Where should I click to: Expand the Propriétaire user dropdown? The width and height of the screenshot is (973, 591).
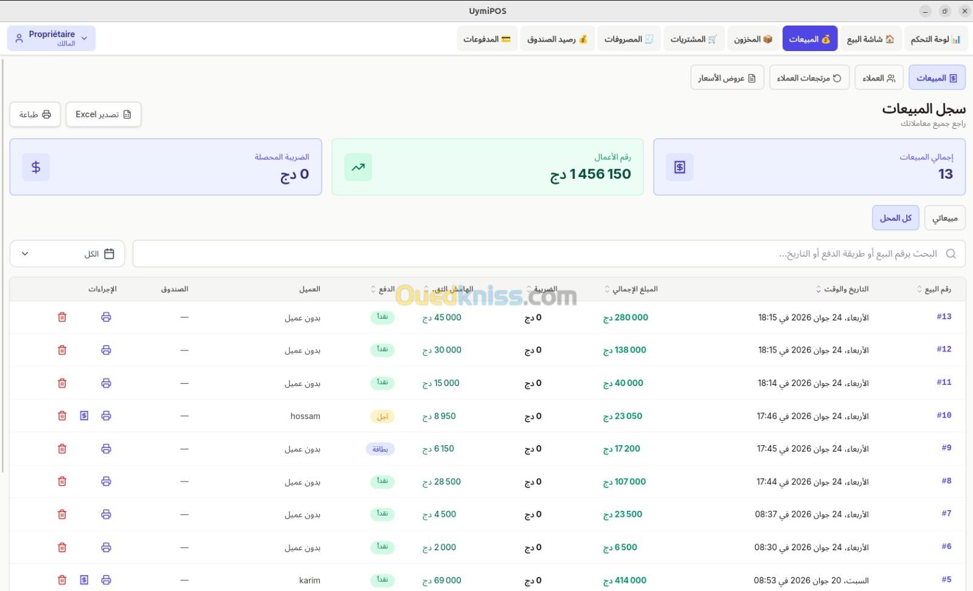52,38
